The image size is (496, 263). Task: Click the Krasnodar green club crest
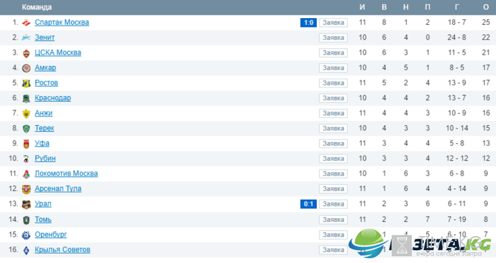point(26,98)
